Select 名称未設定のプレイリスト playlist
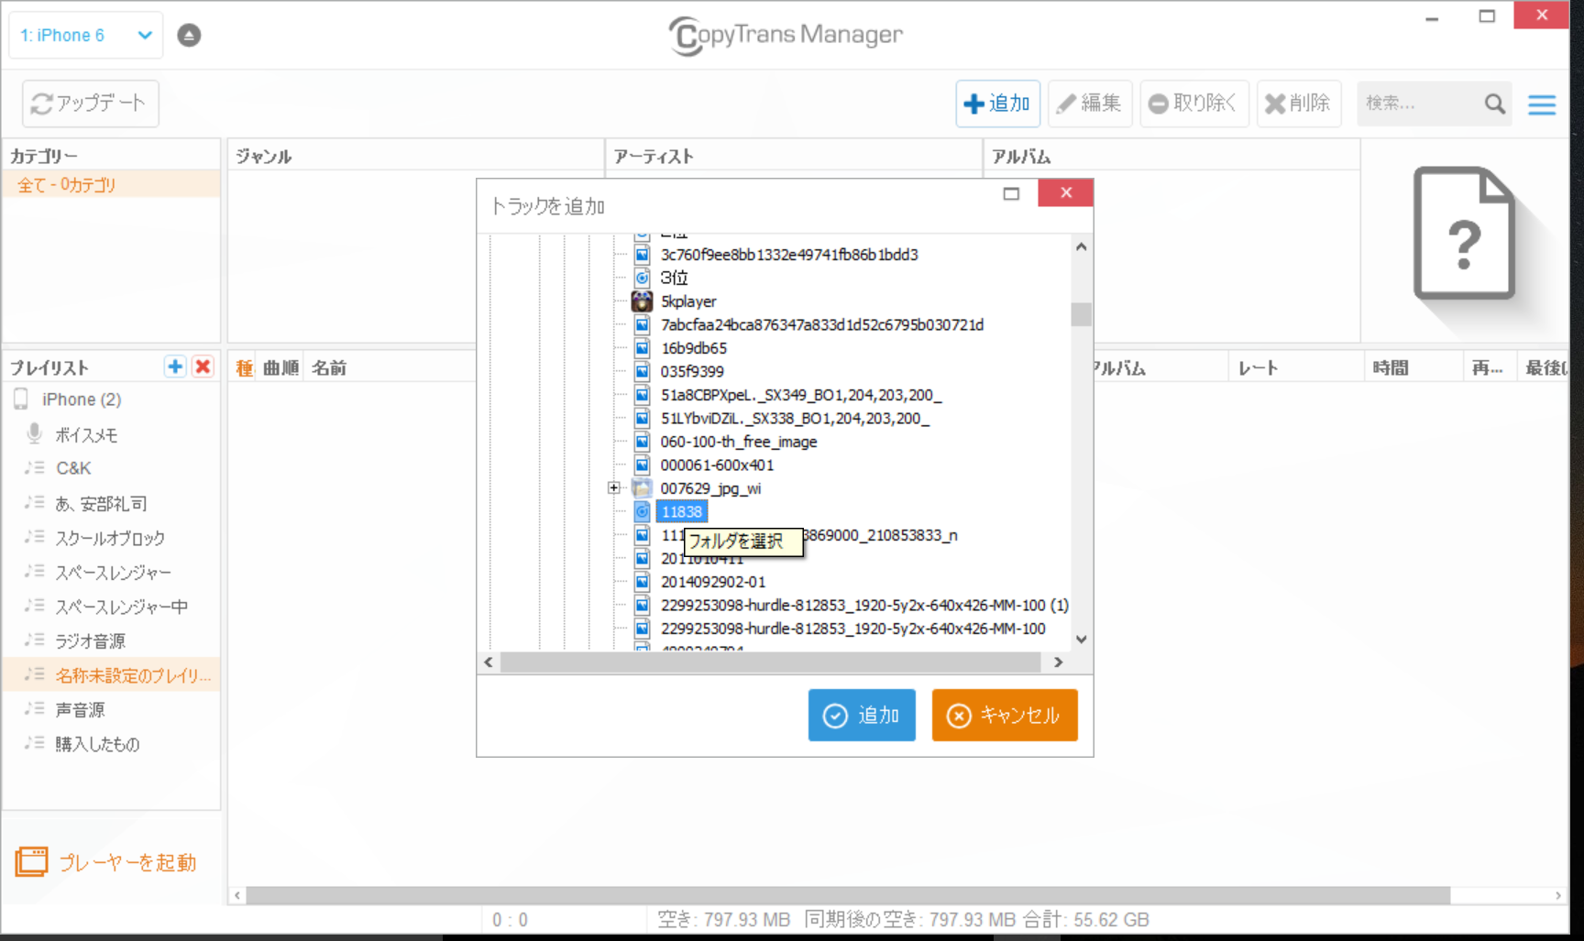1584x941 pixels. [111, 675]
